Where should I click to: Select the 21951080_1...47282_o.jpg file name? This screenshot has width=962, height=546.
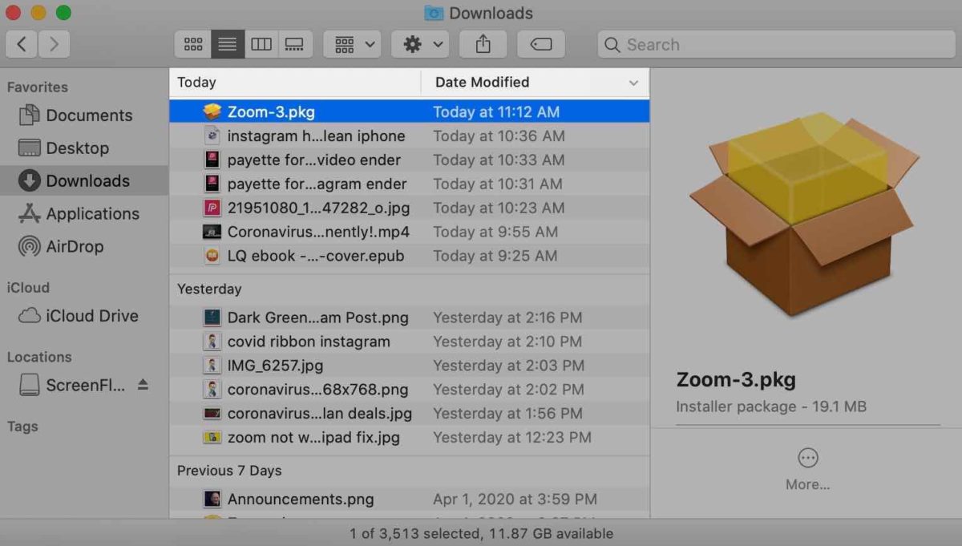click(318, 208)
